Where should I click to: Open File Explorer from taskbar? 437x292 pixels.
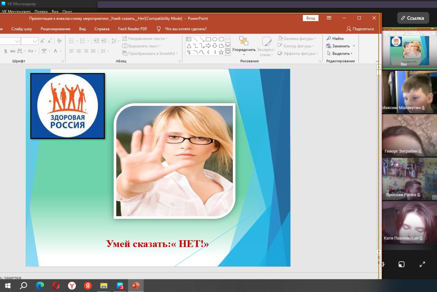click(104, 286)
